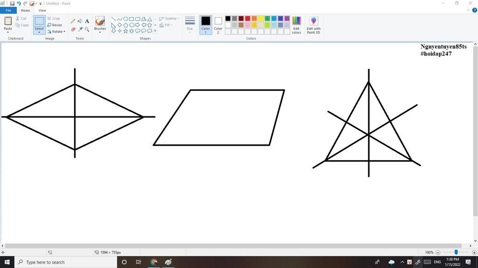478x268 pixels.
Task: Click the Cut button
Action: pos(21,19)
